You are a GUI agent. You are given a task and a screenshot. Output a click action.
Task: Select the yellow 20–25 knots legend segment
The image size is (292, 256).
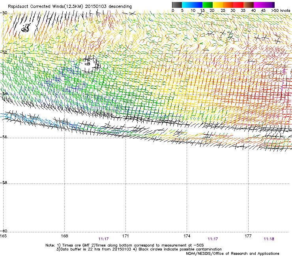coord(218,5)
